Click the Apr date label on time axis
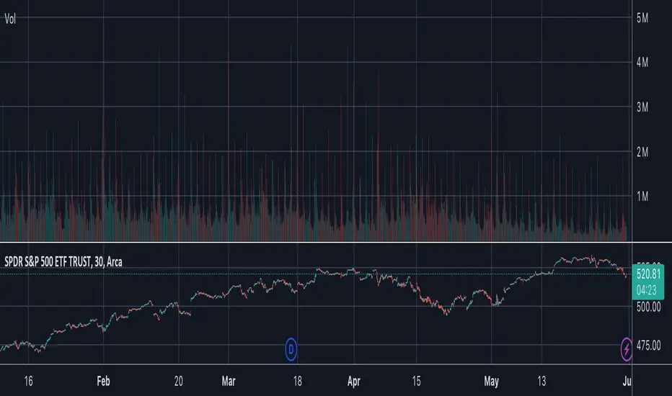 coord(353,381)
